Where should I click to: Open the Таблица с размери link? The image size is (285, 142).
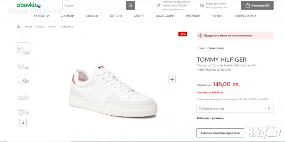click(x=210, y=118)
